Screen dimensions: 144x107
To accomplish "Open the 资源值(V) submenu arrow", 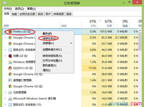I will click(x=71, y=43).
